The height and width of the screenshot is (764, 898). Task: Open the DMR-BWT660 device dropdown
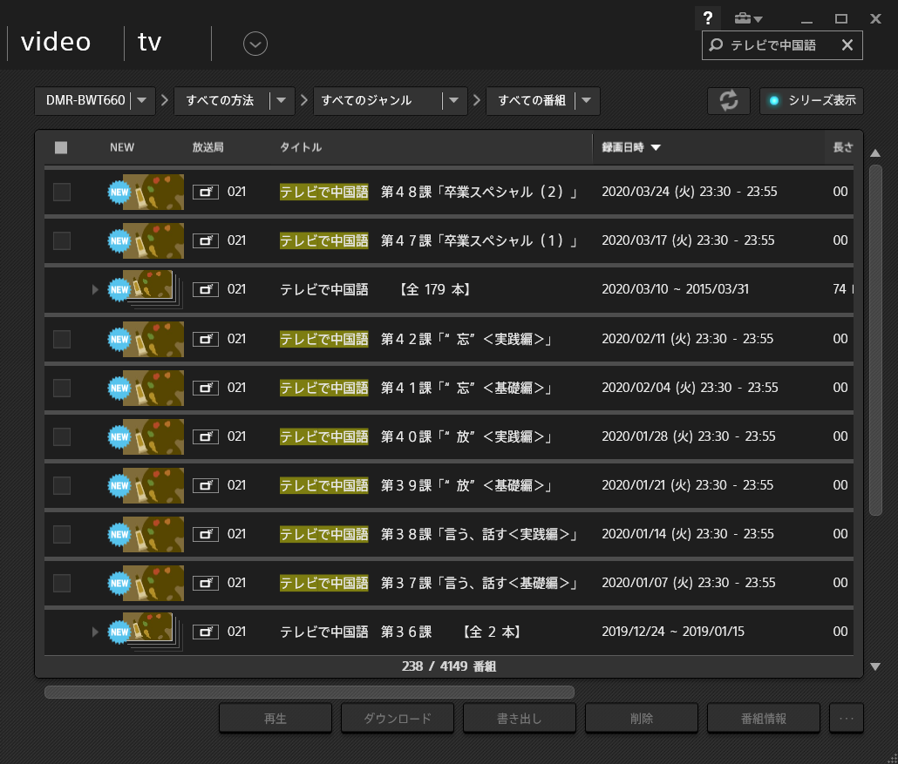click(x=142, y=101)
